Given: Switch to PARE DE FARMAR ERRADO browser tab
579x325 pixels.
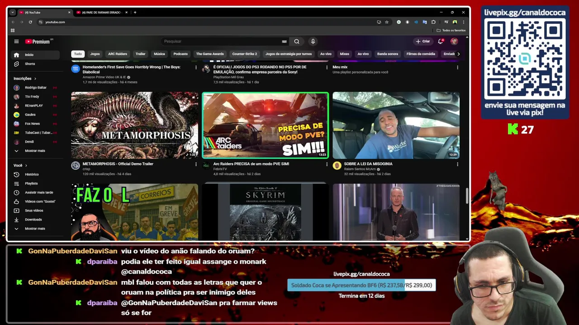Looking at the screenshot, I should point(101,13).
